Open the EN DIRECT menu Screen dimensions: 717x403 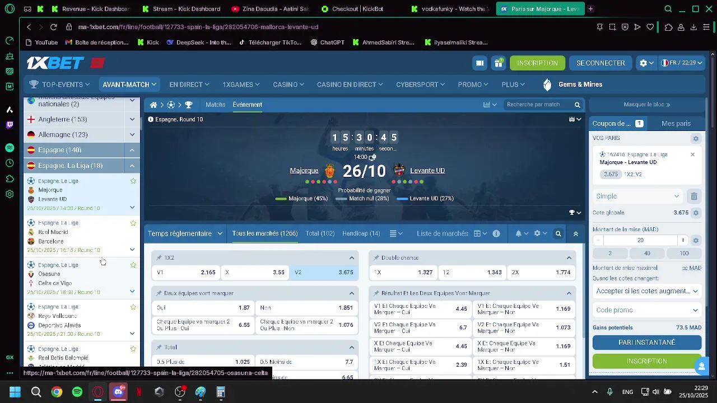pos(189,85)
